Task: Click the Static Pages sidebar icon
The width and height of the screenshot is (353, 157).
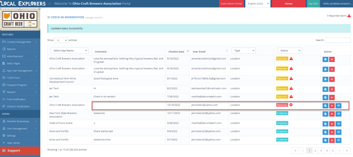Action: [x=3, y=63]
